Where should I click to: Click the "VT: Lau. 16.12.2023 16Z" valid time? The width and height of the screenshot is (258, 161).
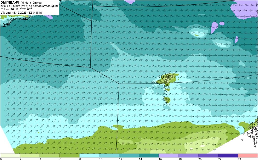[16, 13]
